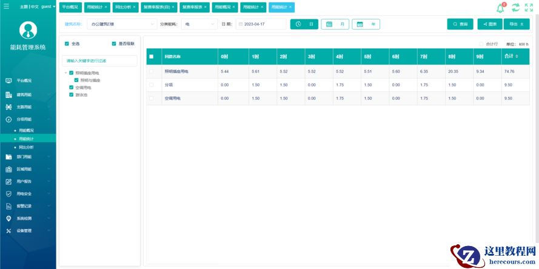Click the 导出 export button
Viewport: 539px width, 269px height.
click(517, 24)
